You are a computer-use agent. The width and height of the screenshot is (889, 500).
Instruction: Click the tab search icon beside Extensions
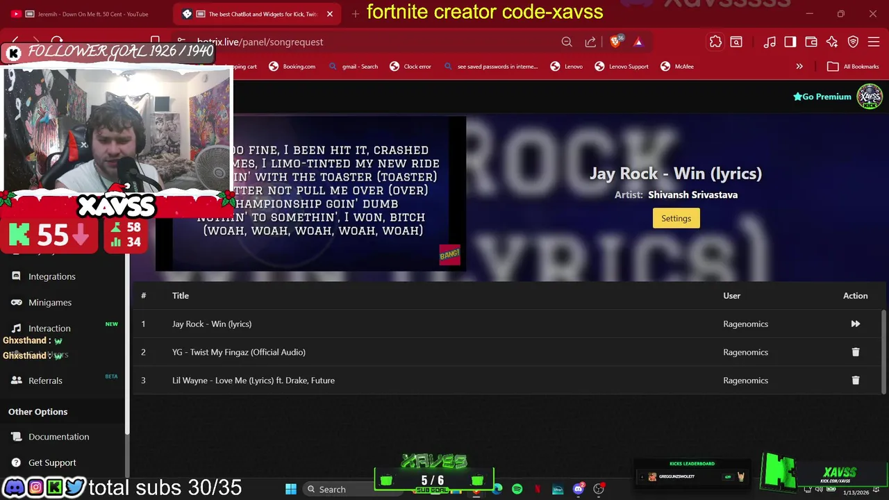pyautogui.click(x=736, y=42)
